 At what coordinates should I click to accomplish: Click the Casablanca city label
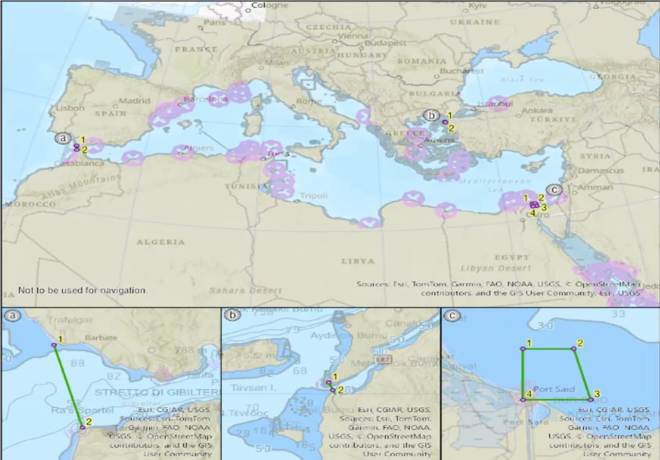79,163
